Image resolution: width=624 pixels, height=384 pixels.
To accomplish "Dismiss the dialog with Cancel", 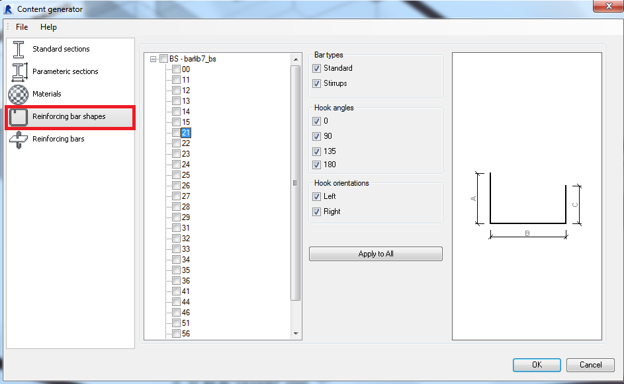I will 590,365.
